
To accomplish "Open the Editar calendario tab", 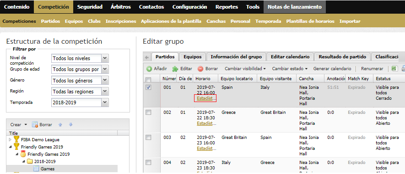I will click(290, 57).
